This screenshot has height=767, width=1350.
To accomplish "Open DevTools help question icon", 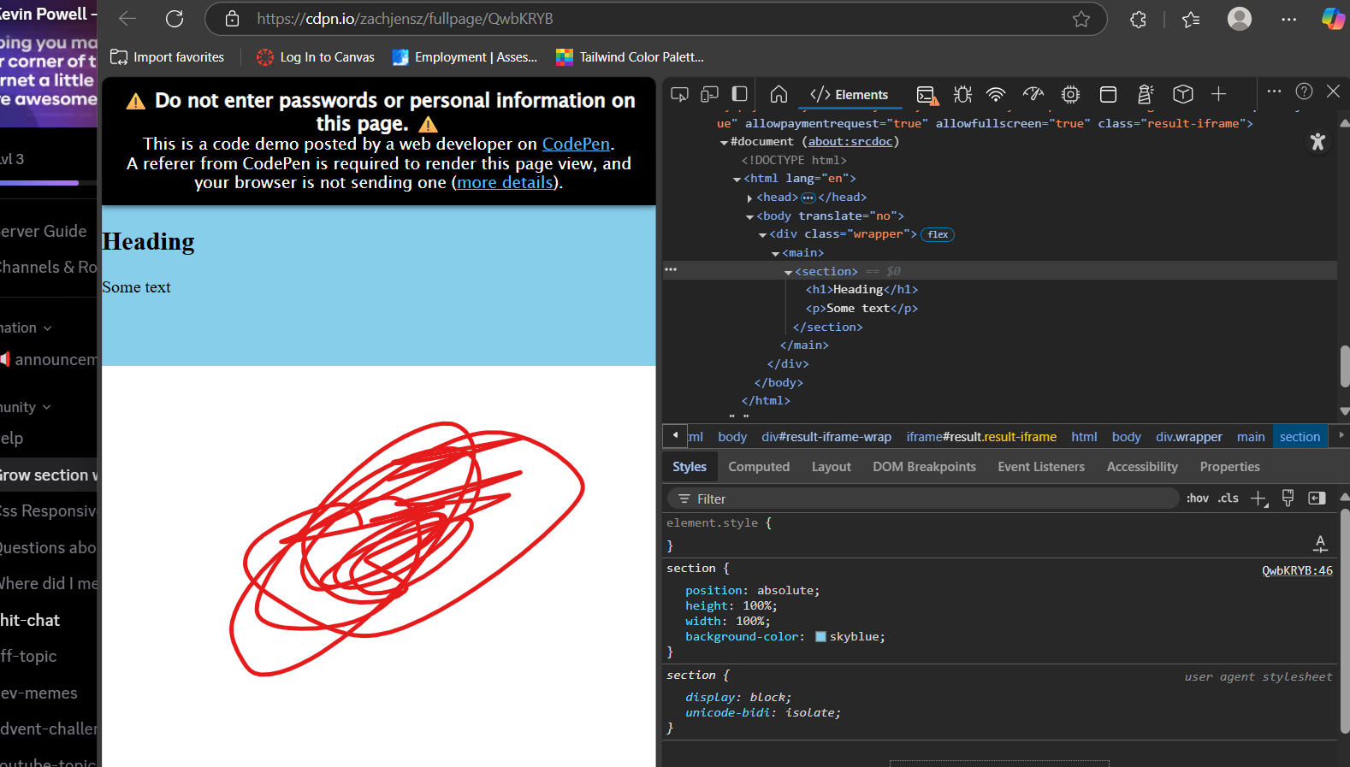I will (1304, 91).
